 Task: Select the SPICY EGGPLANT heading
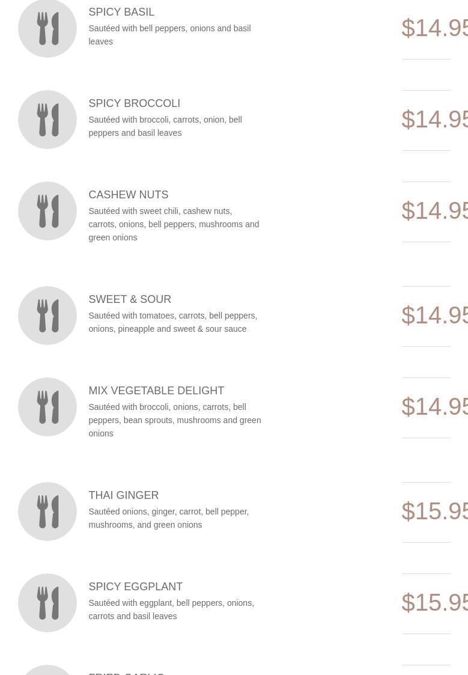(x=135, y=587)
